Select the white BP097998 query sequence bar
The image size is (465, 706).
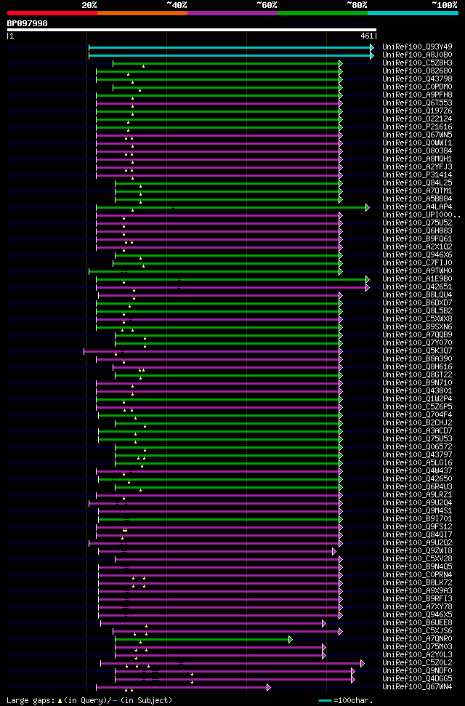point(192,30)
